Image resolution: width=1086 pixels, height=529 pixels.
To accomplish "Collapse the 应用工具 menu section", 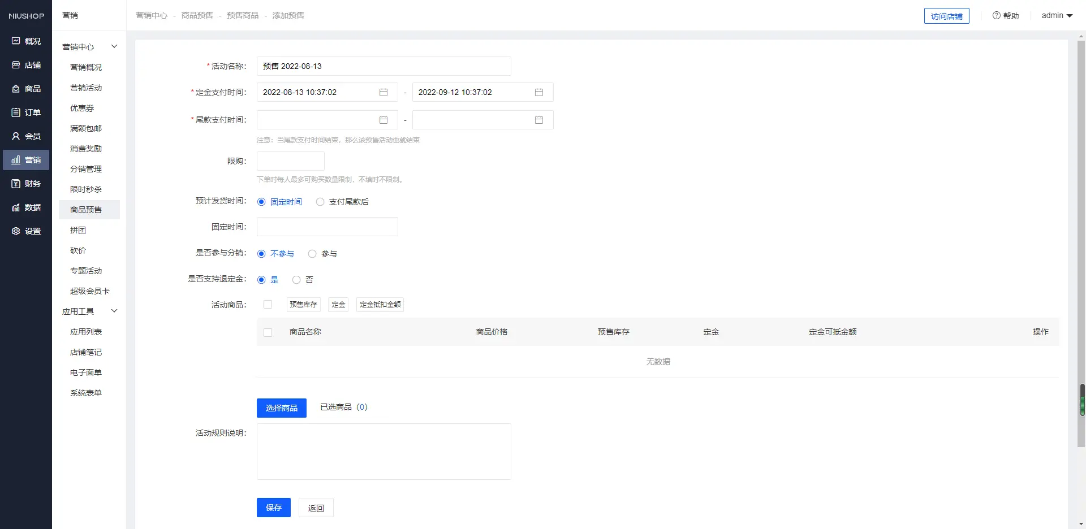I will 114,311.
